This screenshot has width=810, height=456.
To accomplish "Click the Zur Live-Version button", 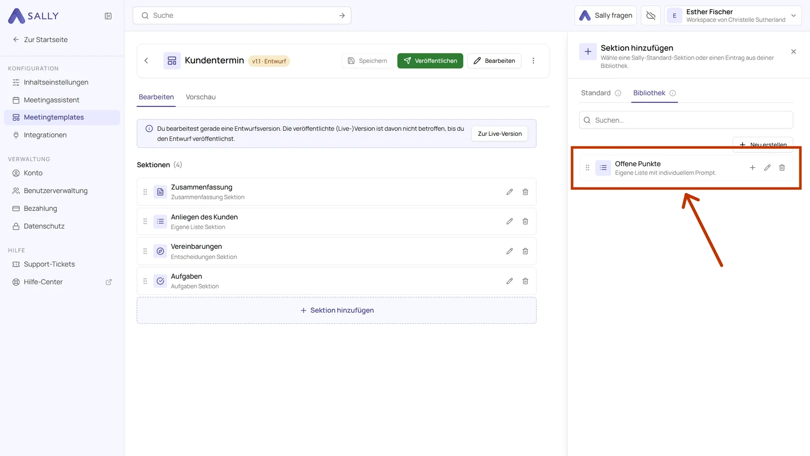I will tap(500, 134).
